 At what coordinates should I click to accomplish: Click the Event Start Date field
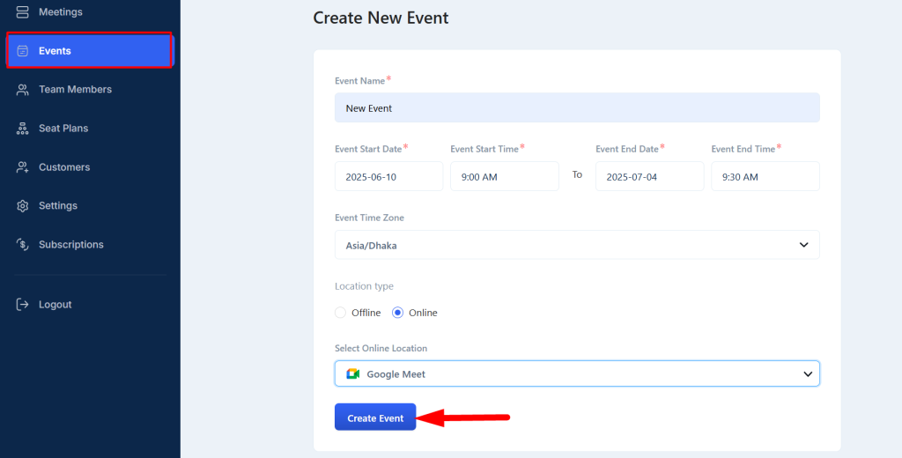click(388, 177)
